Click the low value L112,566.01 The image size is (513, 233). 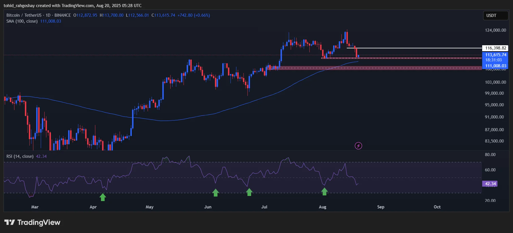coord(137,15)
